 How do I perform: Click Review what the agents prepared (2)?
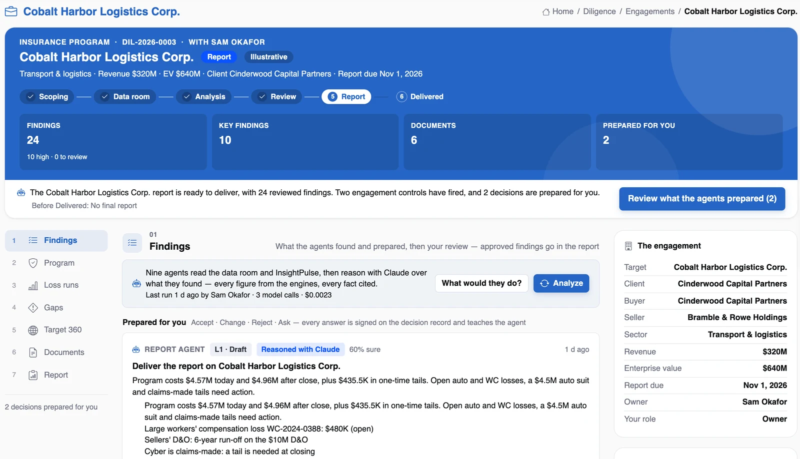tap(702, 199)
